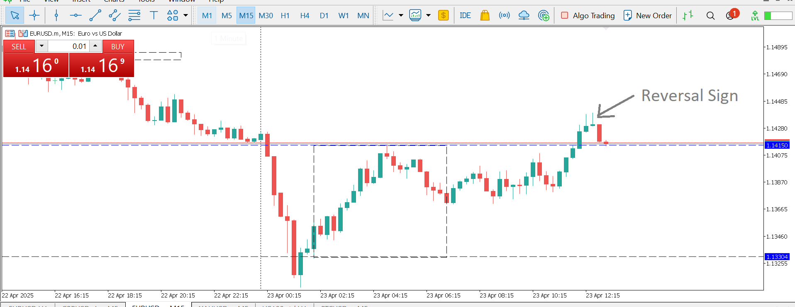
Task: Toggle the M1 timeframe button
Action: point(207,16)
